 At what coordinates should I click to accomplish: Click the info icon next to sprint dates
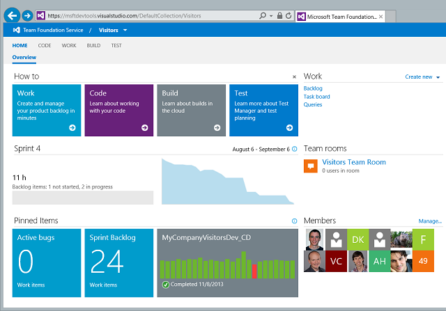(x=295, y=149)
